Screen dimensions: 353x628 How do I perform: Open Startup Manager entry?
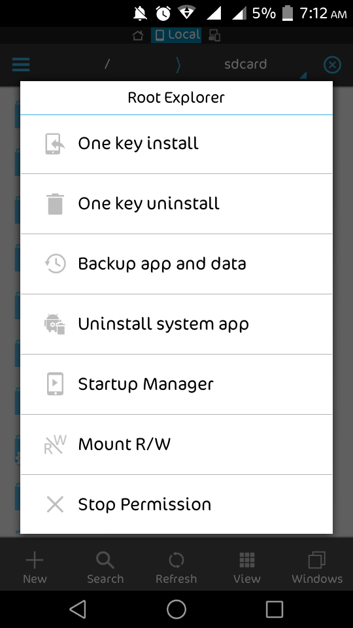[x=176, y=384]
